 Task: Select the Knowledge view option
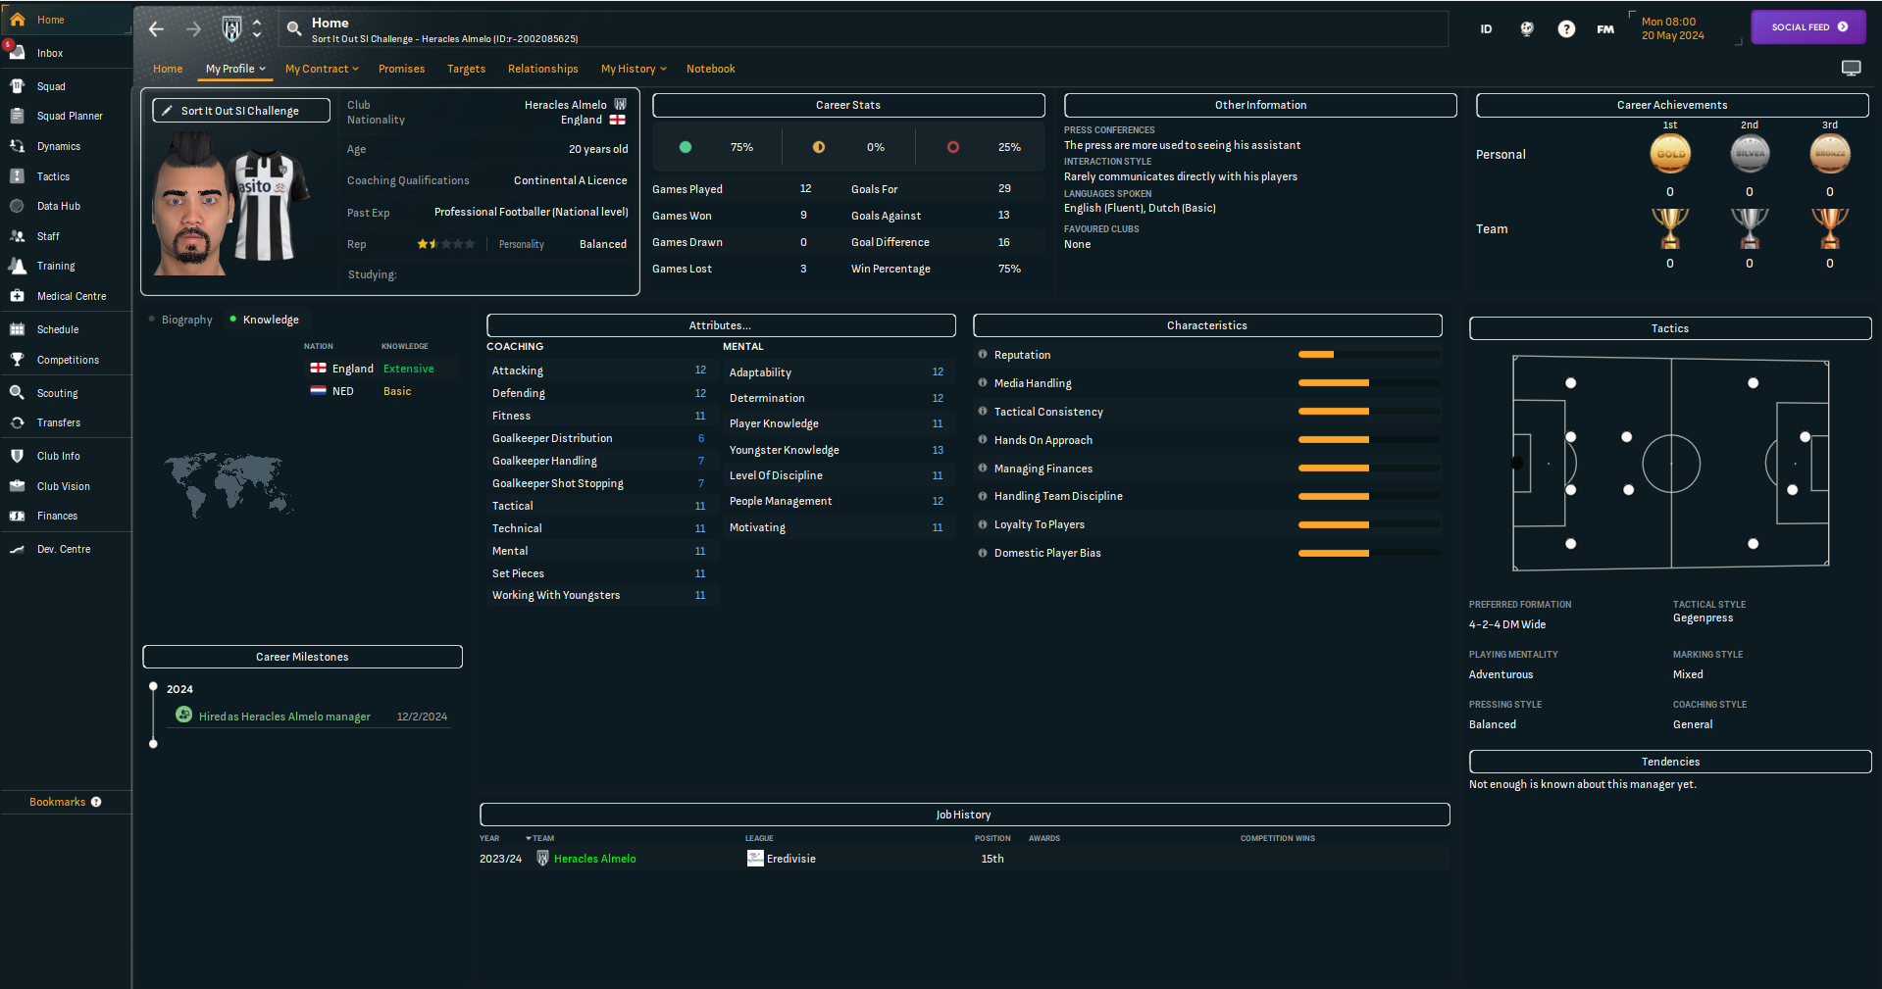click(265, 320)
